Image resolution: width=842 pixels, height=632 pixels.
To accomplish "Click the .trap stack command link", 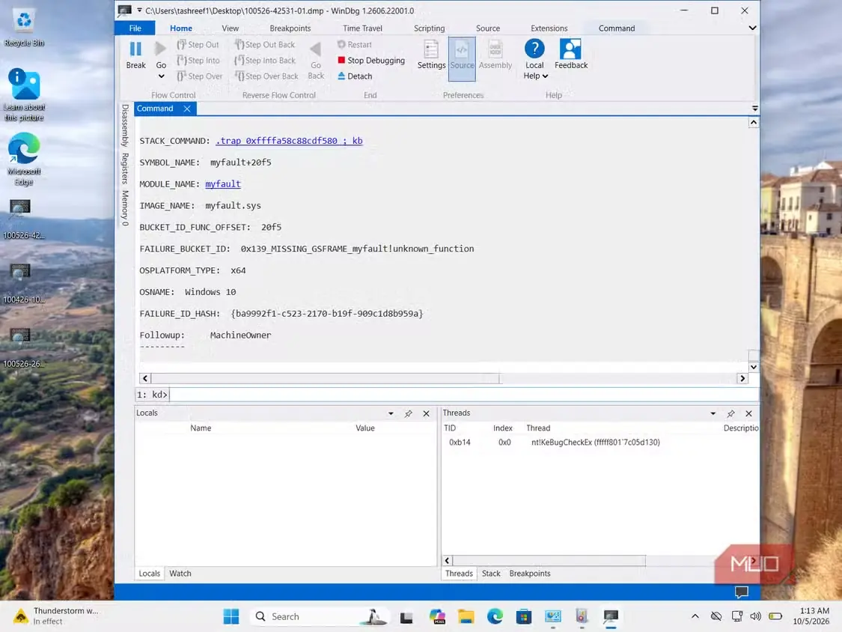I will pyautogui.click(x=289, y=141).
